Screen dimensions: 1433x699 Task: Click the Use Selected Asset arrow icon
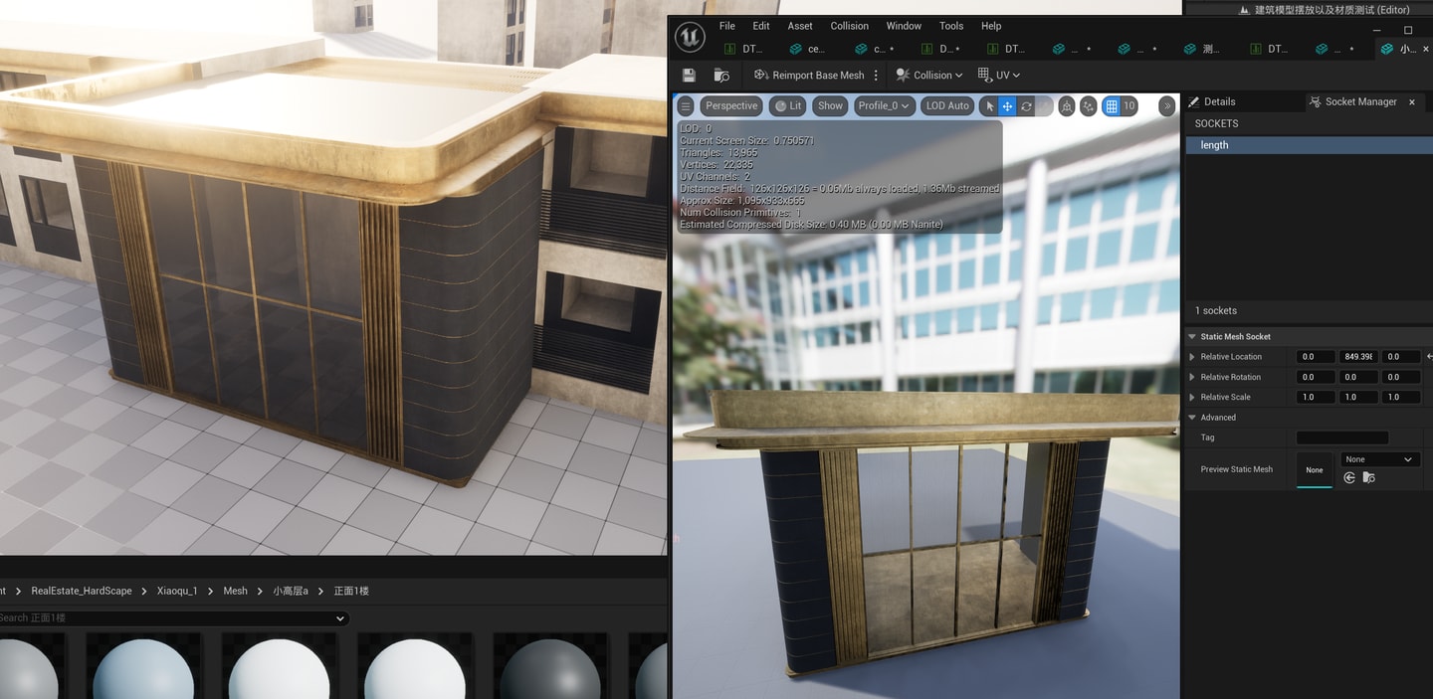tap(1349, 478)
